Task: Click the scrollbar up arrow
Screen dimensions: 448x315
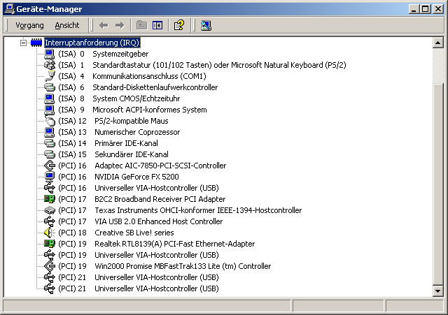Action: [437, 43]
